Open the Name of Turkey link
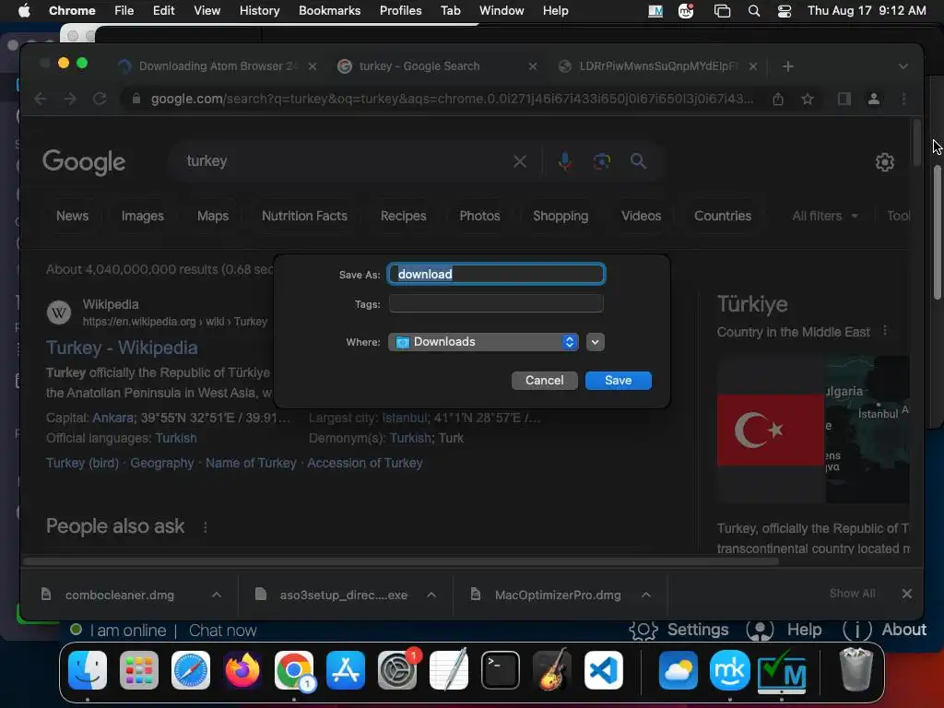This screenshot has height=708, width=944. tap(251, 463)
